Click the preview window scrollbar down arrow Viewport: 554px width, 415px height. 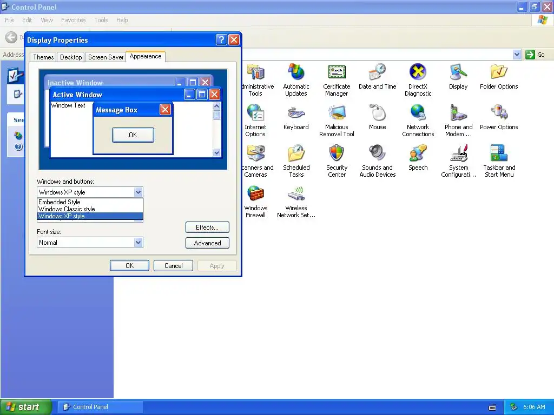pyautogui.click(x=216, y=152)
